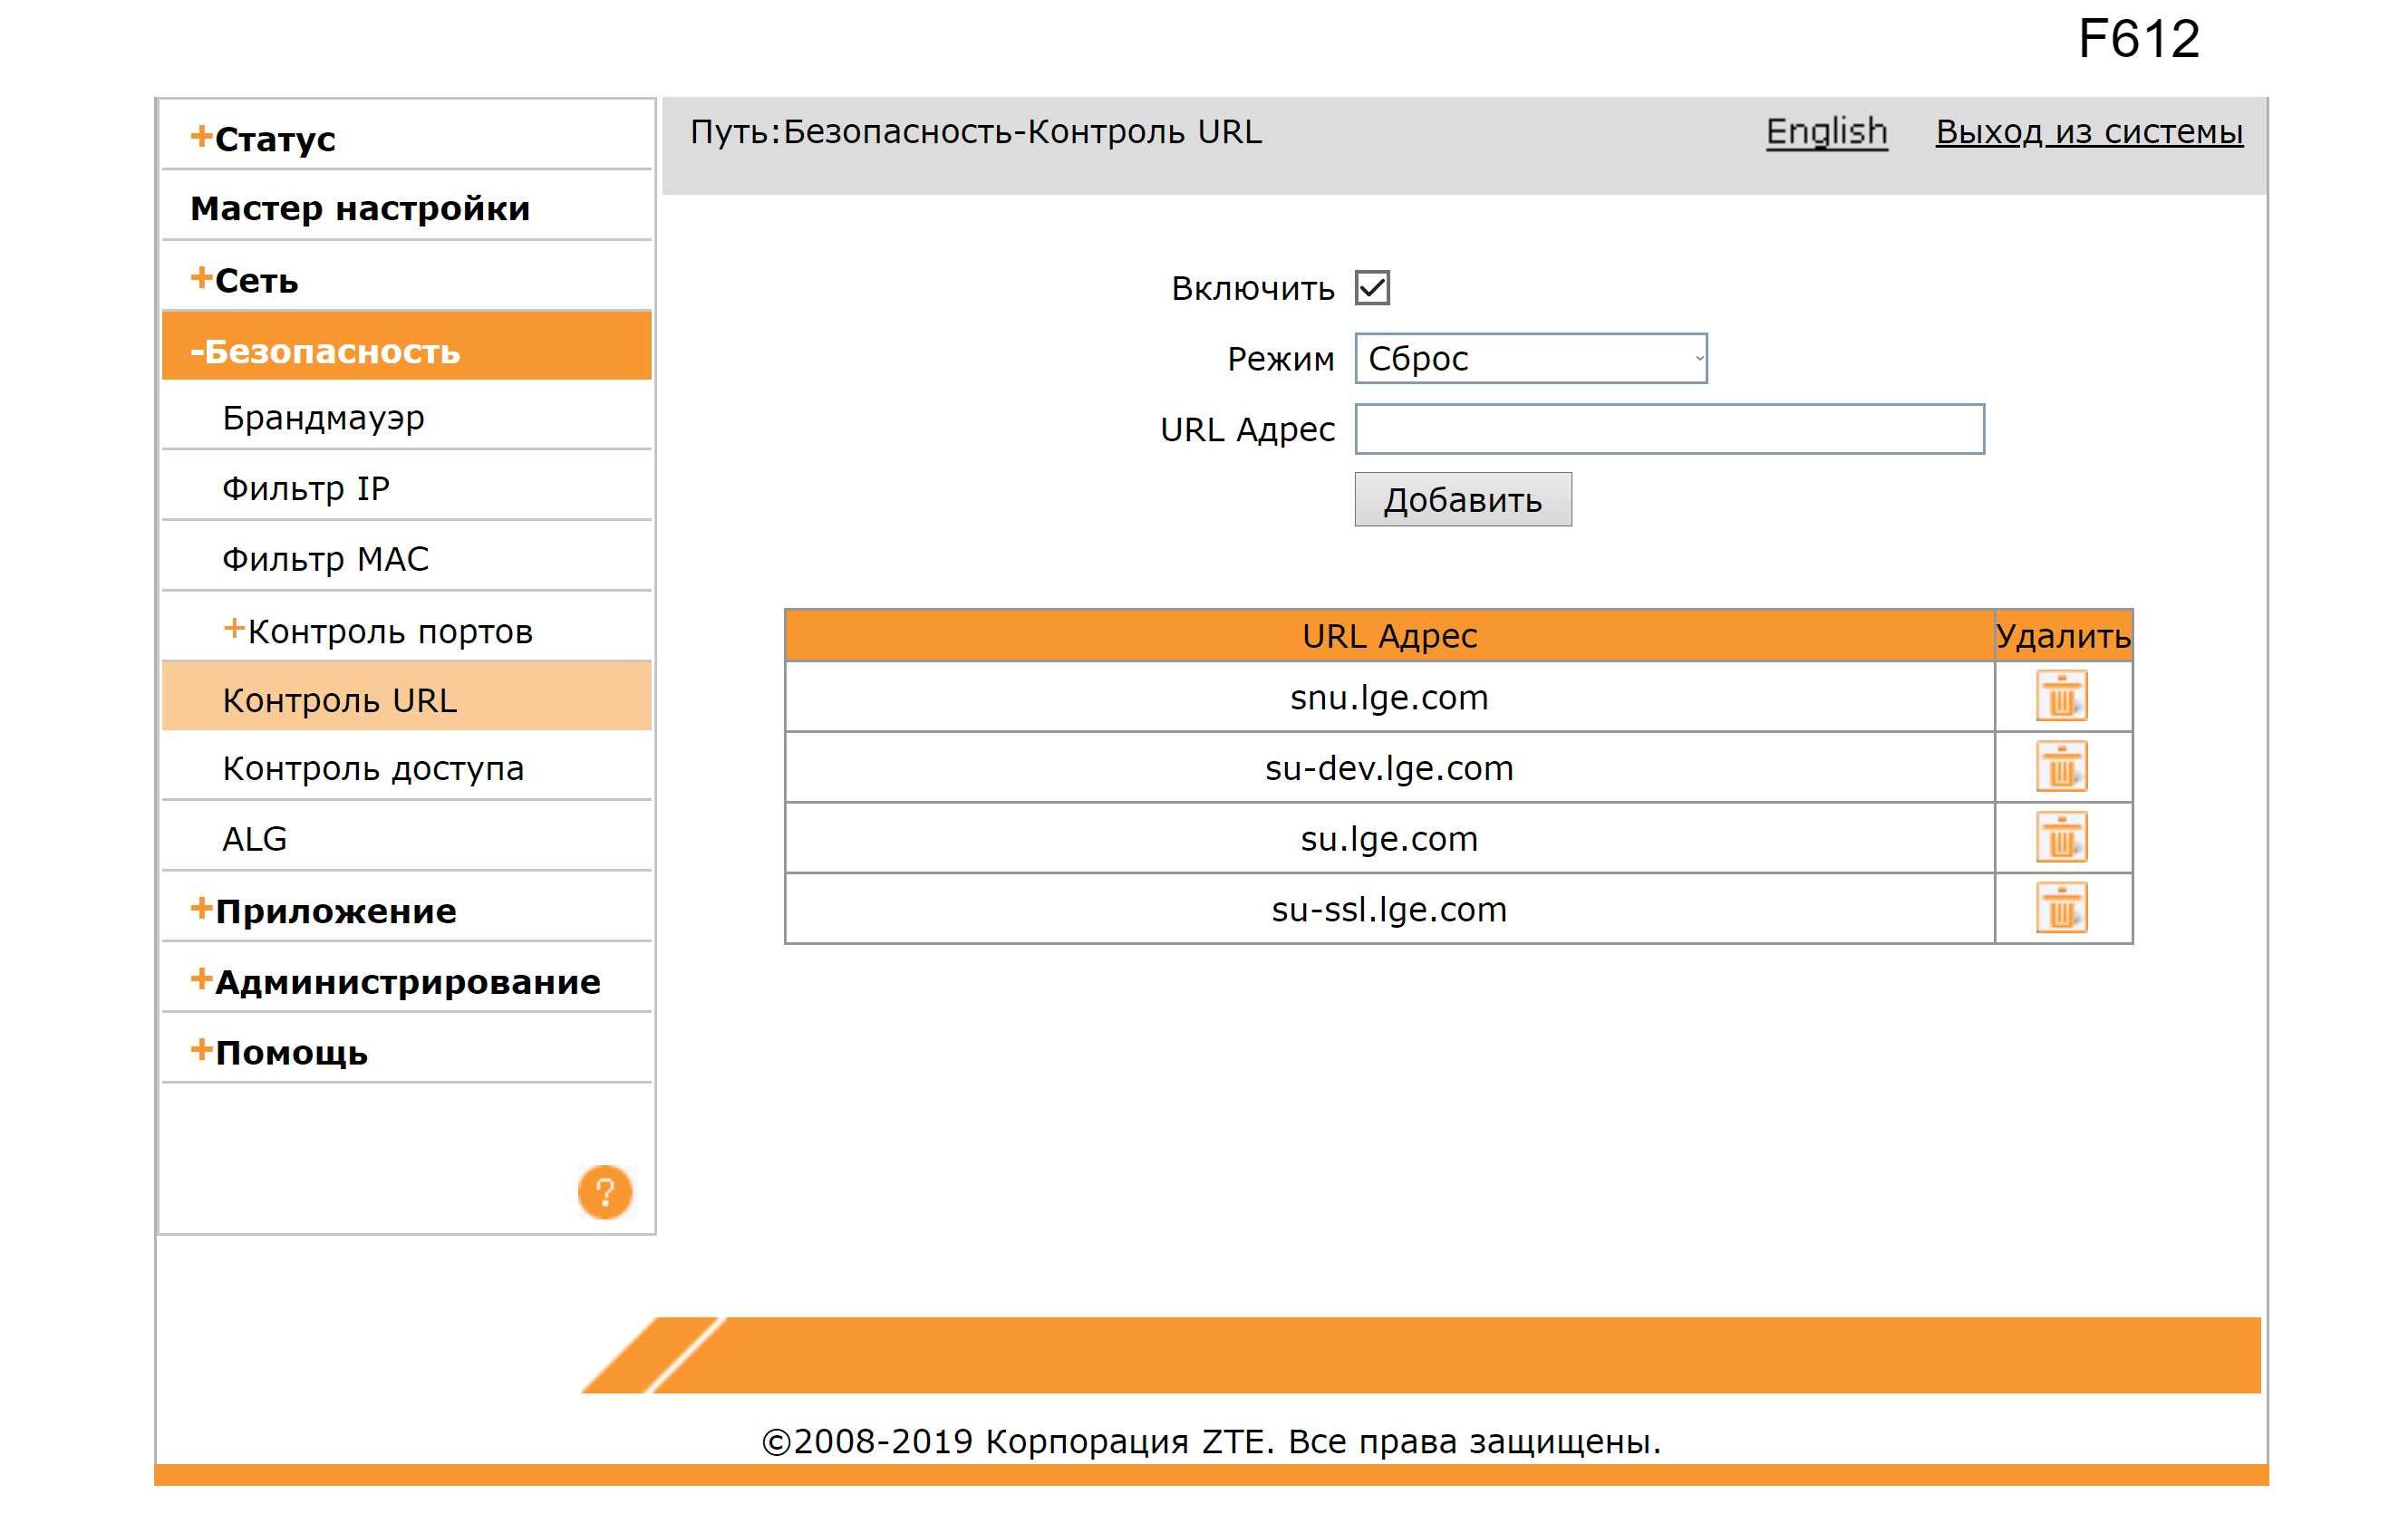Screen dimensions: 2408x1523
Task: Open the Режим mode dropdown
Action: 1530,359
